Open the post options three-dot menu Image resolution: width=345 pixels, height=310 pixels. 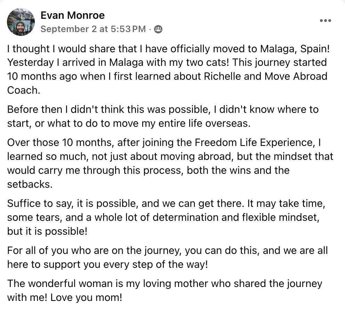[x=325, y=21]
